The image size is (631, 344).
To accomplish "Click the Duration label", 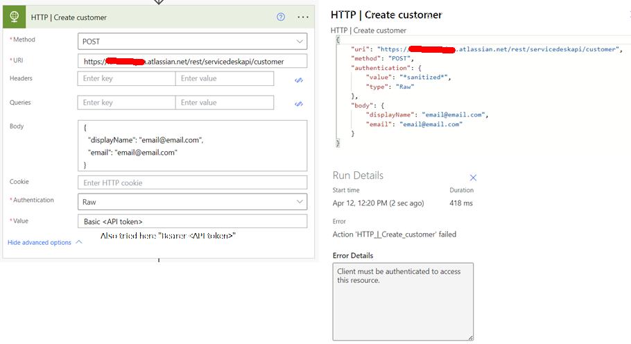I will tap(462, 190).
